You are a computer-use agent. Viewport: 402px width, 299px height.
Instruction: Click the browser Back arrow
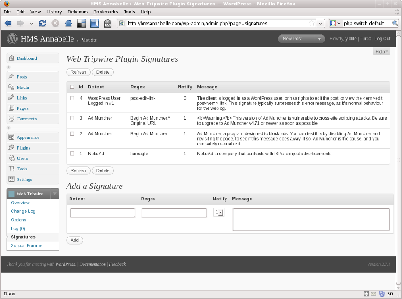[8, 23]
